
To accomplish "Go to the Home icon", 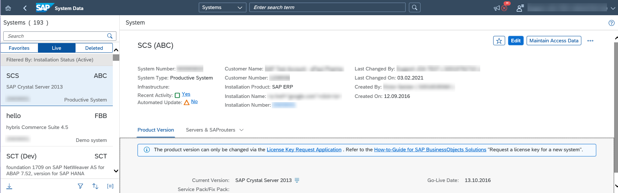I will [8, 8].
